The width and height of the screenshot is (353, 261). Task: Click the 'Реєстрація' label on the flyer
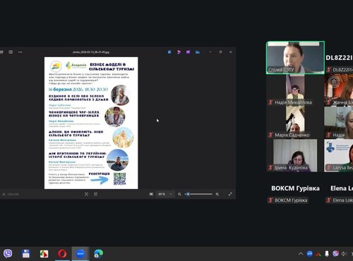click(99, 174)
